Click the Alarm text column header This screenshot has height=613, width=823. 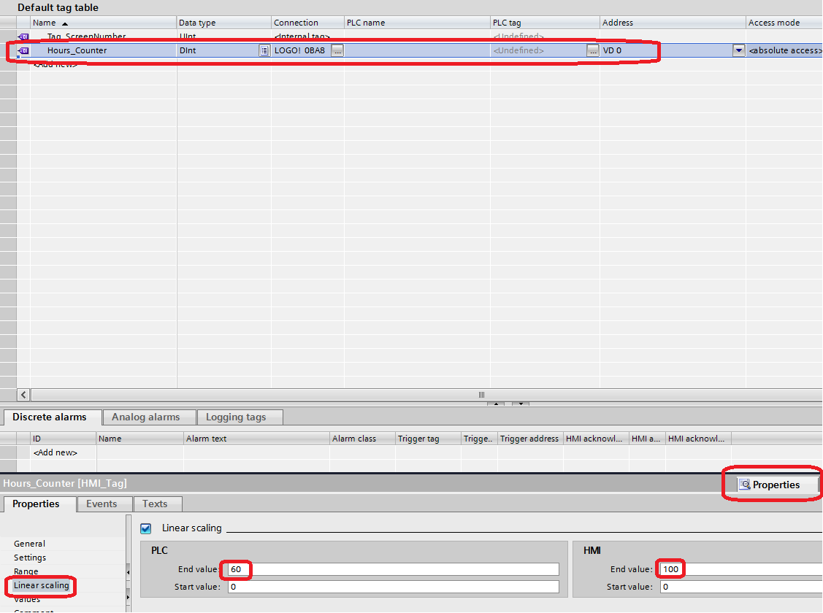point(256,439)
